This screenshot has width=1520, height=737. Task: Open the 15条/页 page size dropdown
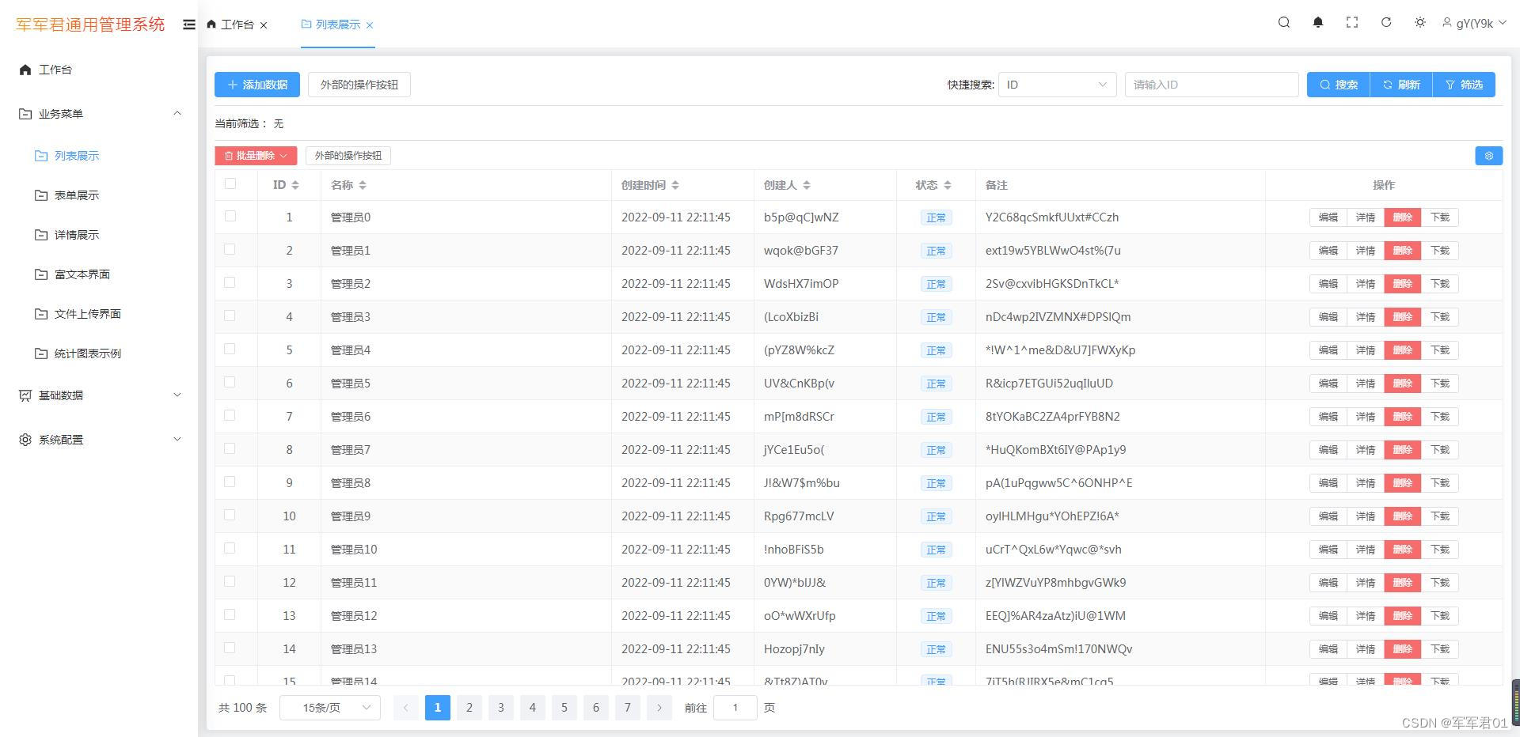click(x=330, y=708)
